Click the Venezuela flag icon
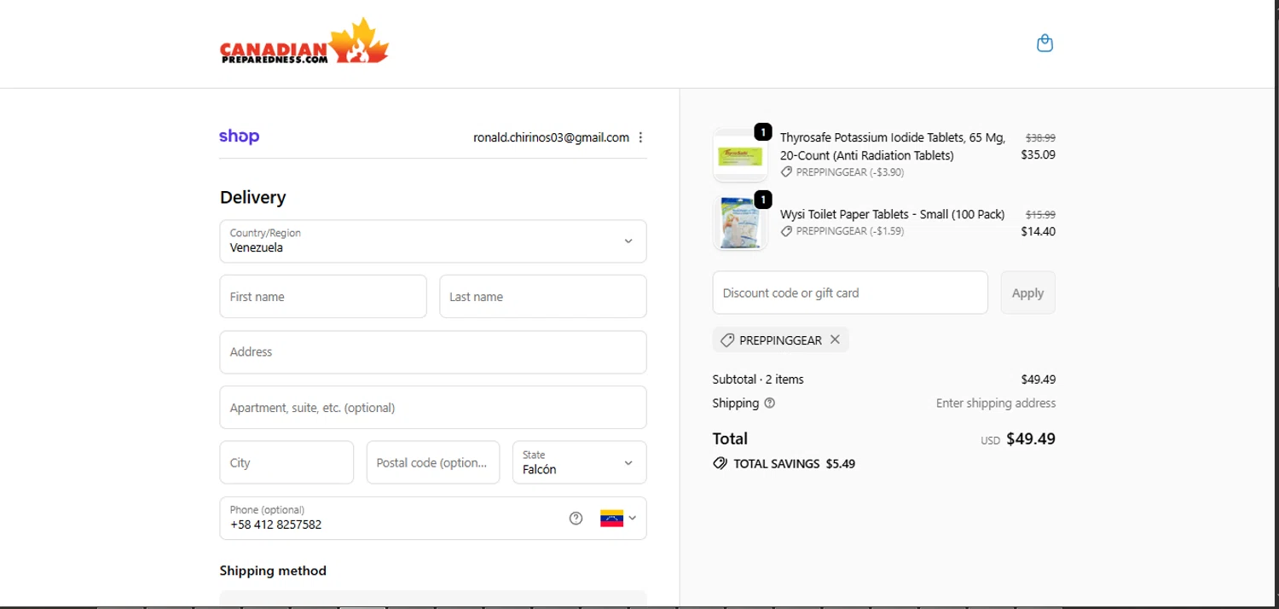This screenshot has height=609, width=1279. (611, 519)
